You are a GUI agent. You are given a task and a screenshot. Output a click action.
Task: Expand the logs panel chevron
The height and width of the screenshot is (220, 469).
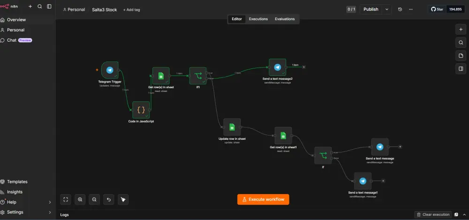point(464,215)
